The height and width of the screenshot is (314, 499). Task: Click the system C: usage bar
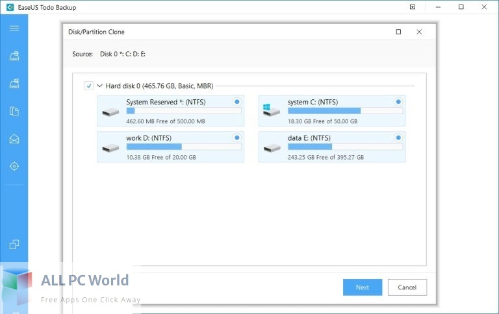345,111
